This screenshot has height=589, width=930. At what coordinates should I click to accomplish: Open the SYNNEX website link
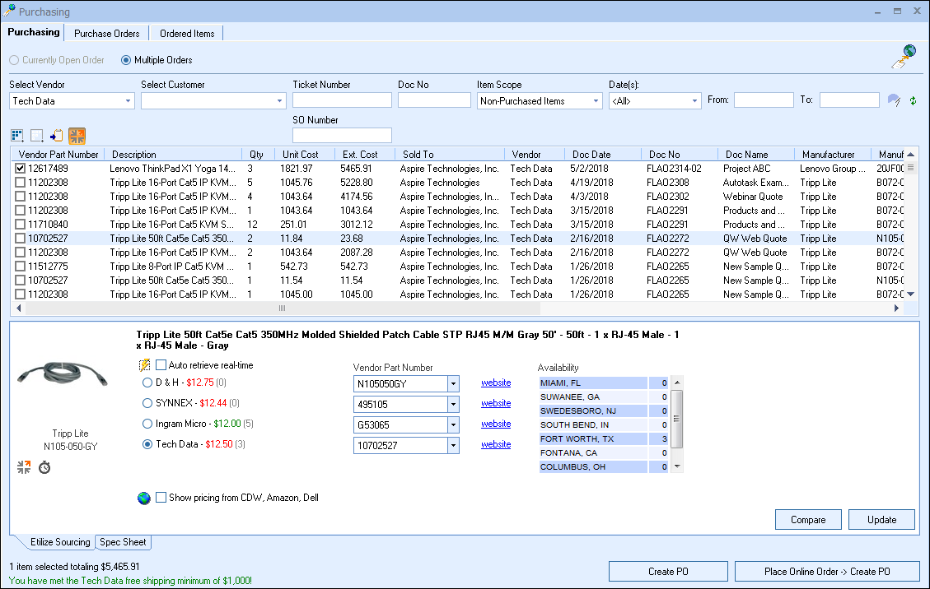pyautogui.click(x=496, y=403)
